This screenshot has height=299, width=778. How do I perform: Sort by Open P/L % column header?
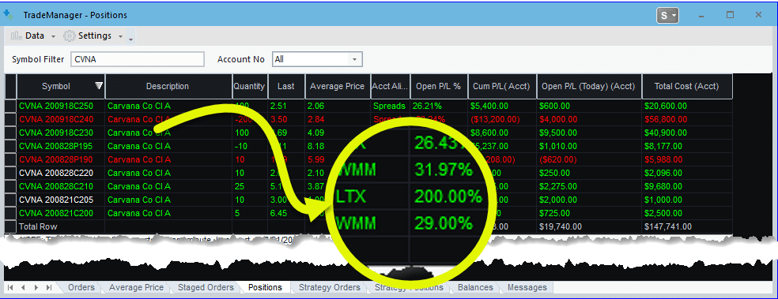click(x=439, y=86)
